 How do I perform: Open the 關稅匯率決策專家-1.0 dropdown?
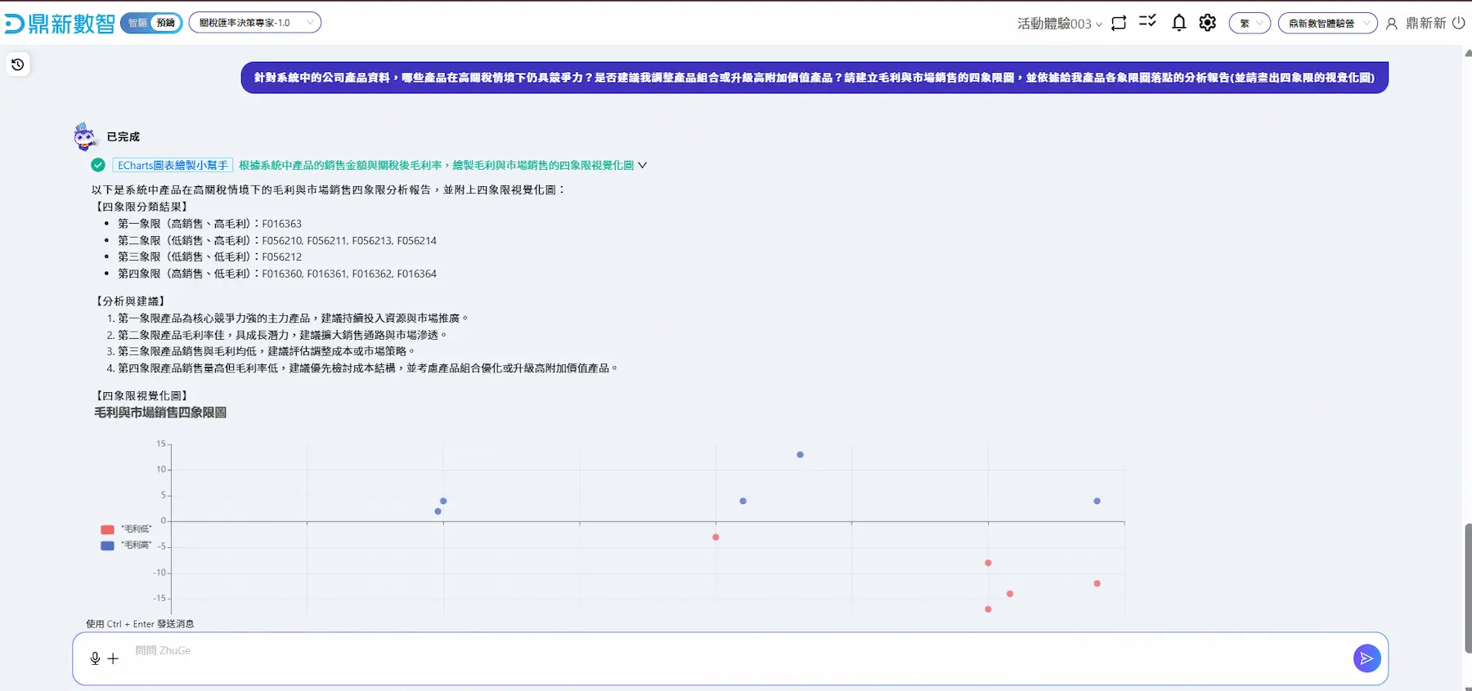coord(254,23)
